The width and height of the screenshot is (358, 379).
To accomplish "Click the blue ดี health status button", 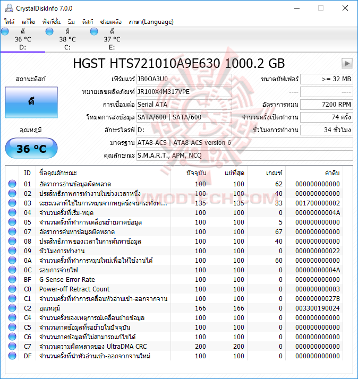I will pyautogui.click(x=31, y=102).
